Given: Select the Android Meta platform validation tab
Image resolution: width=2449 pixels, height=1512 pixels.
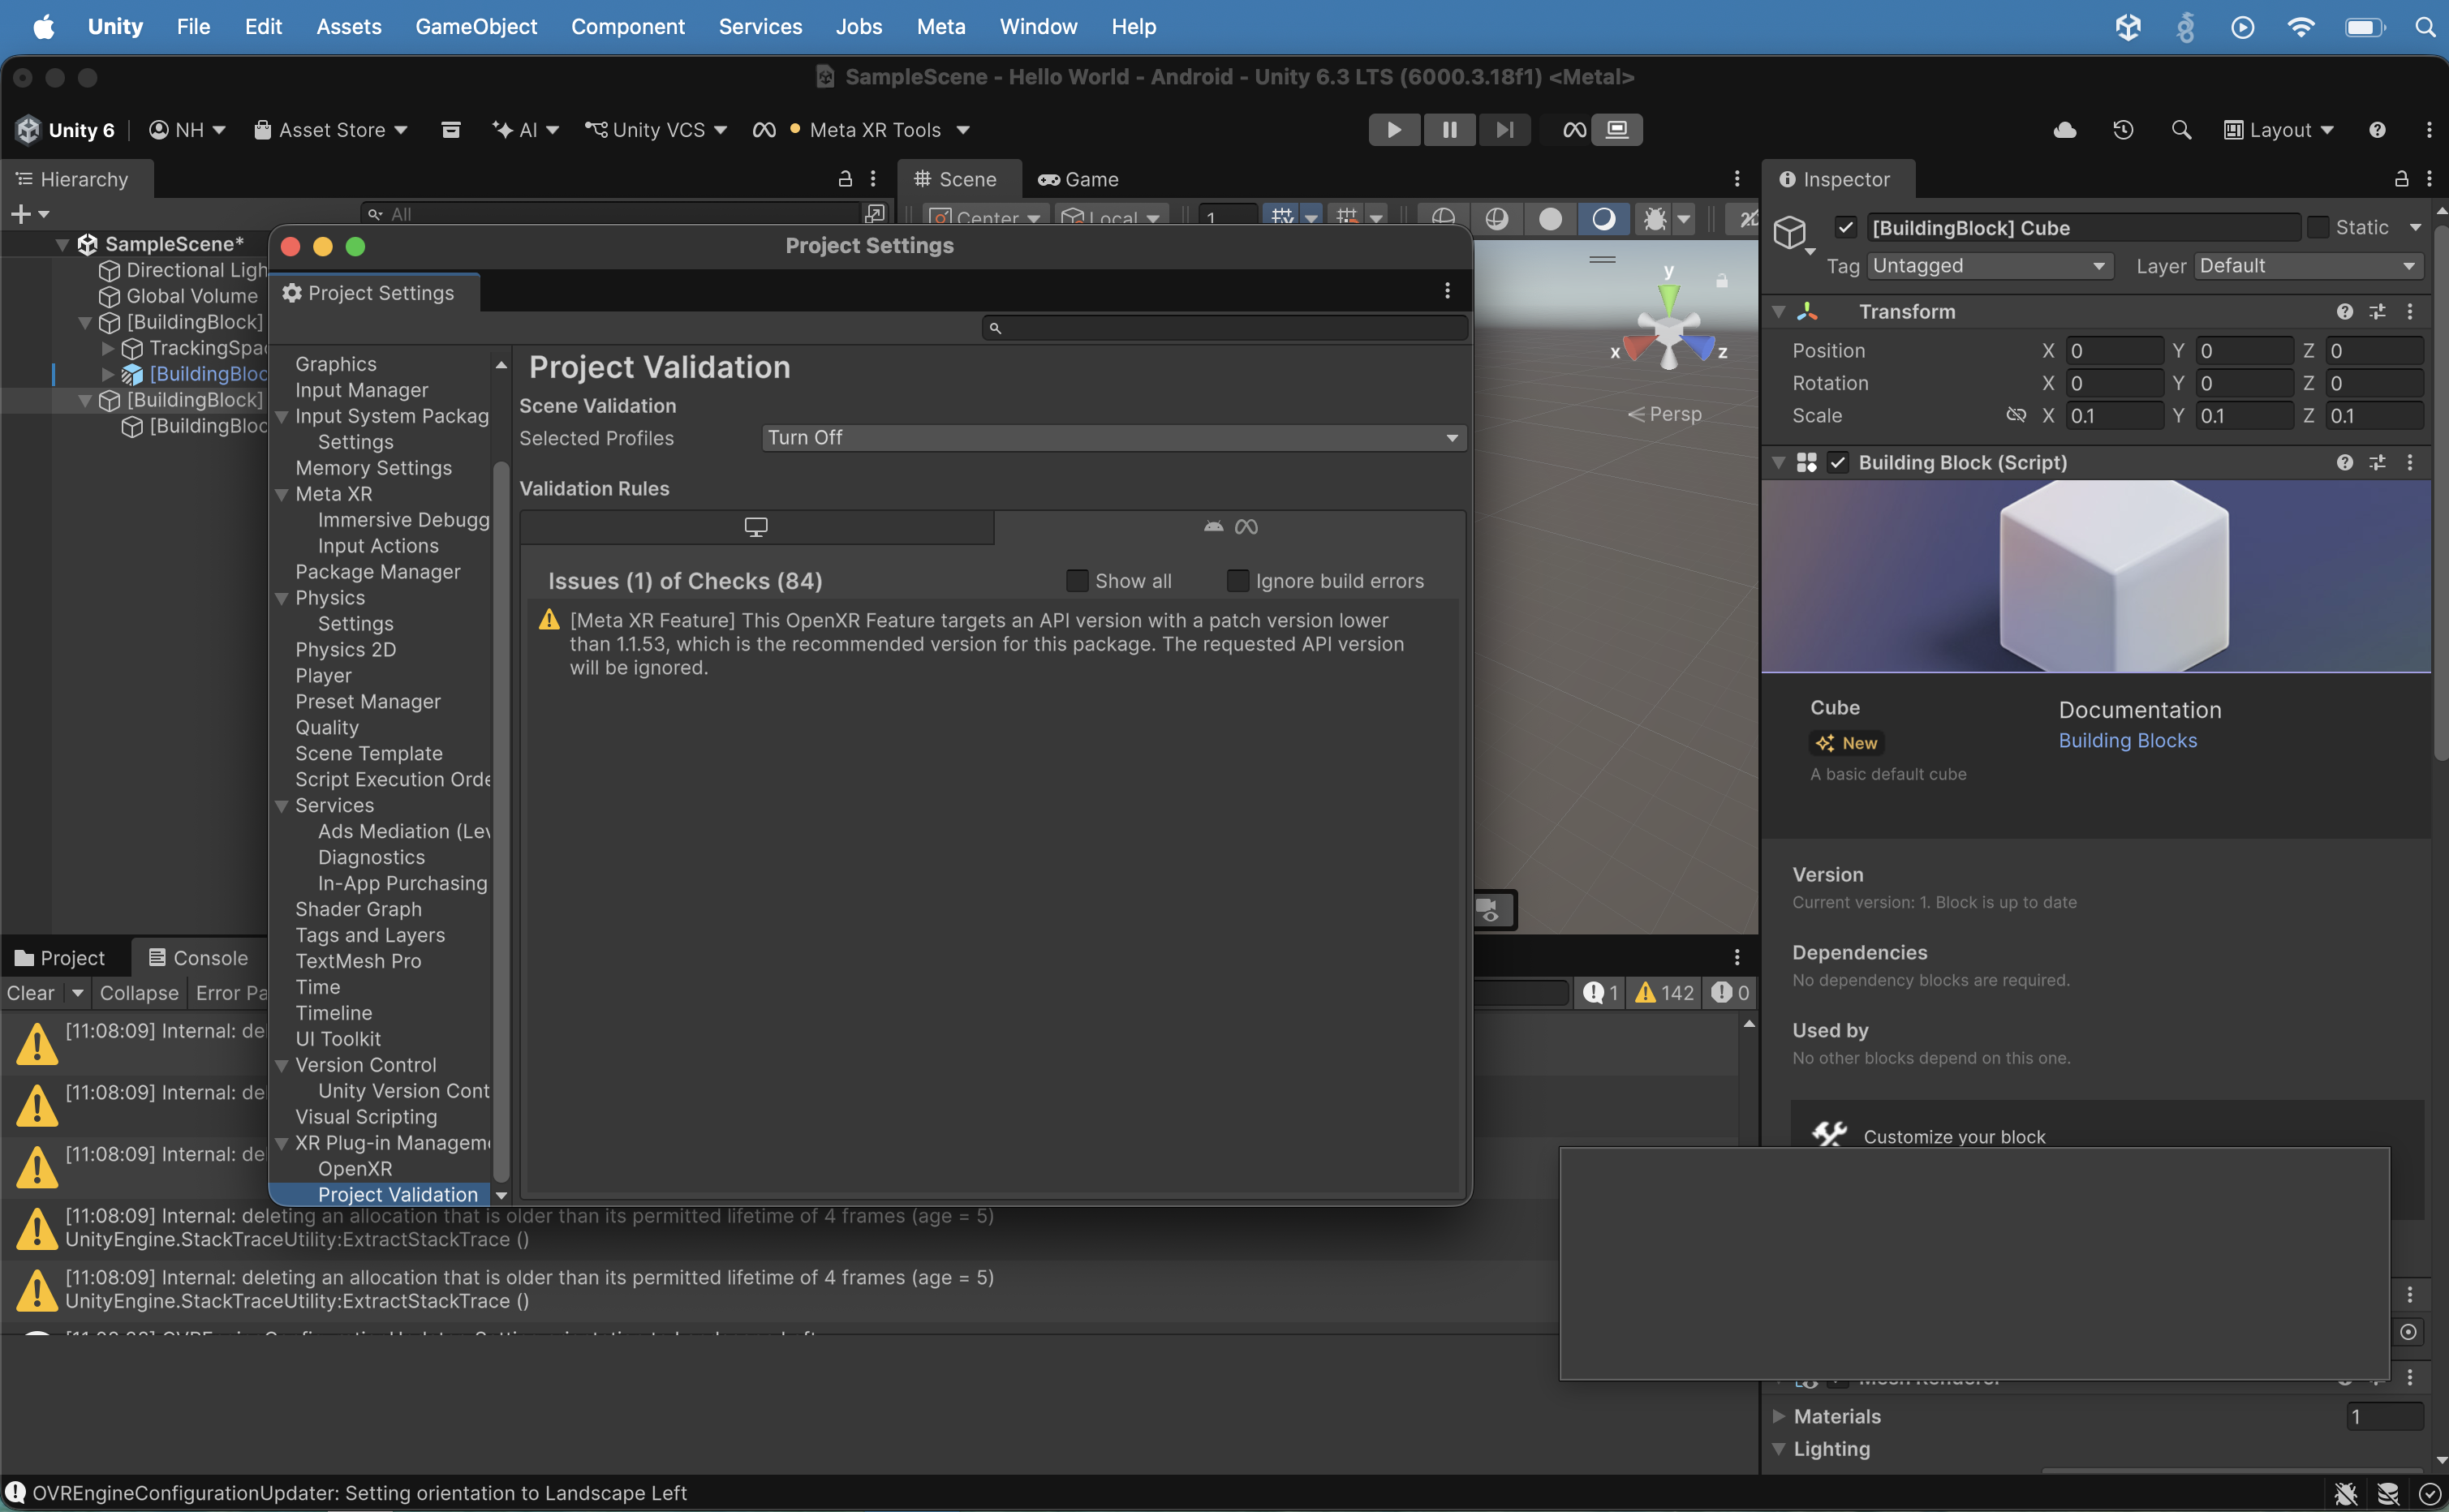Looking at the screenshot, I should pyautogui.click(x=1229, y=527).
